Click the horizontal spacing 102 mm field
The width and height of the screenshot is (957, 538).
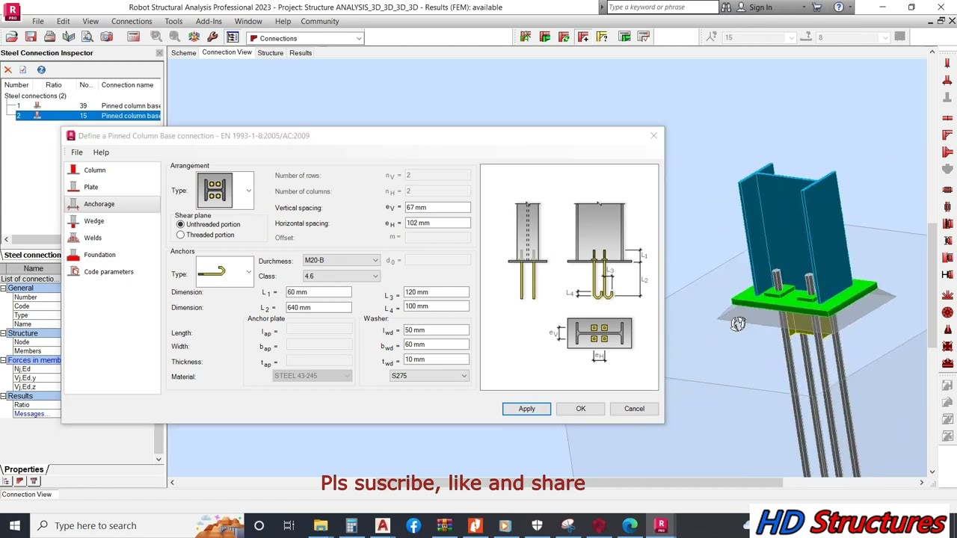[437, 223]
